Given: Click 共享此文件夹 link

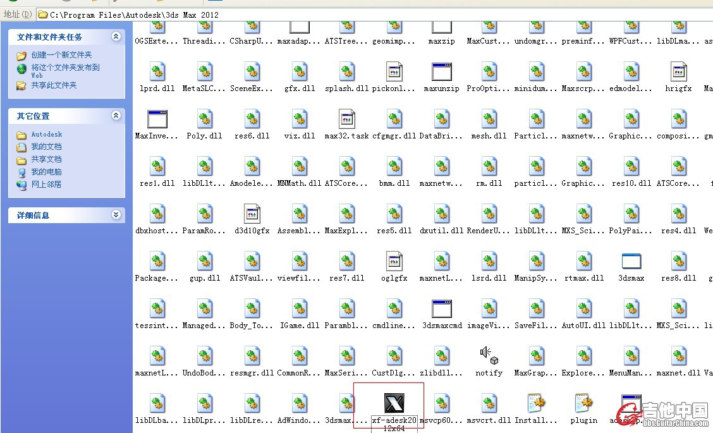Looking at the screenshot, I should (54, 85).
